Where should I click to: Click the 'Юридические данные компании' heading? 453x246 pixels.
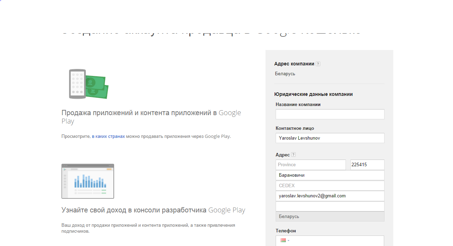[314, 94]
